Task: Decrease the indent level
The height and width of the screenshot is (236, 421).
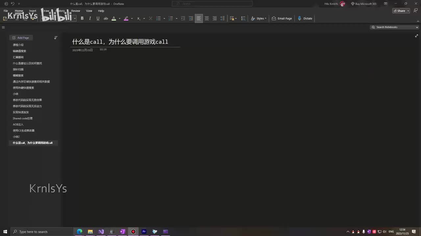Action: (x=183, y=18)
